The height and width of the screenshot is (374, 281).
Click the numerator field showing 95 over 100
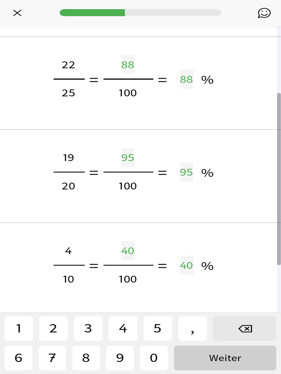coord(128,158)
